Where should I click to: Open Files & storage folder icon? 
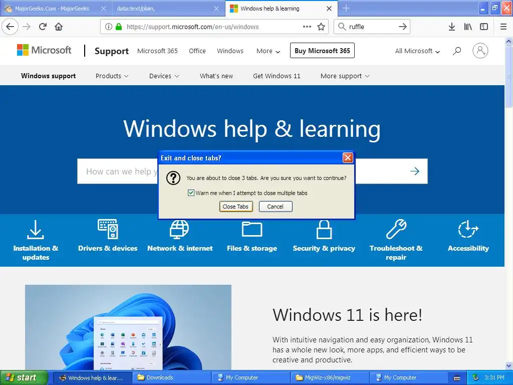(252, 229)
